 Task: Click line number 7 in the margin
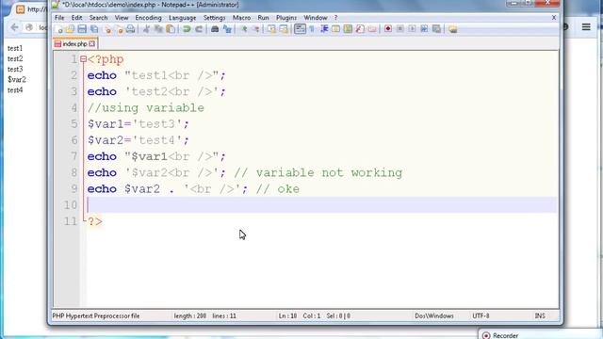[73, 156]
